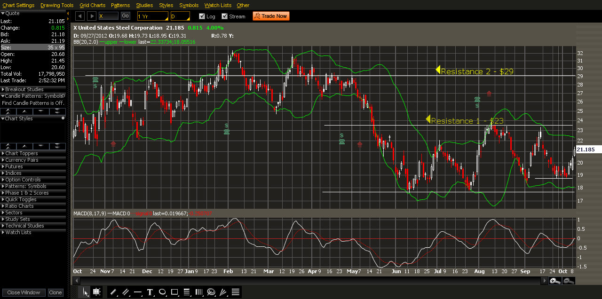
Task: Move Candle Patterns list to top
Action: coord(8,111)
